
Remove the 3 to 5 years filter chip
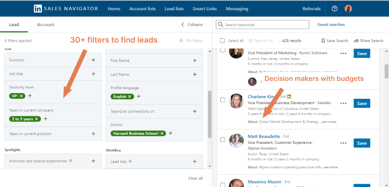36,119
